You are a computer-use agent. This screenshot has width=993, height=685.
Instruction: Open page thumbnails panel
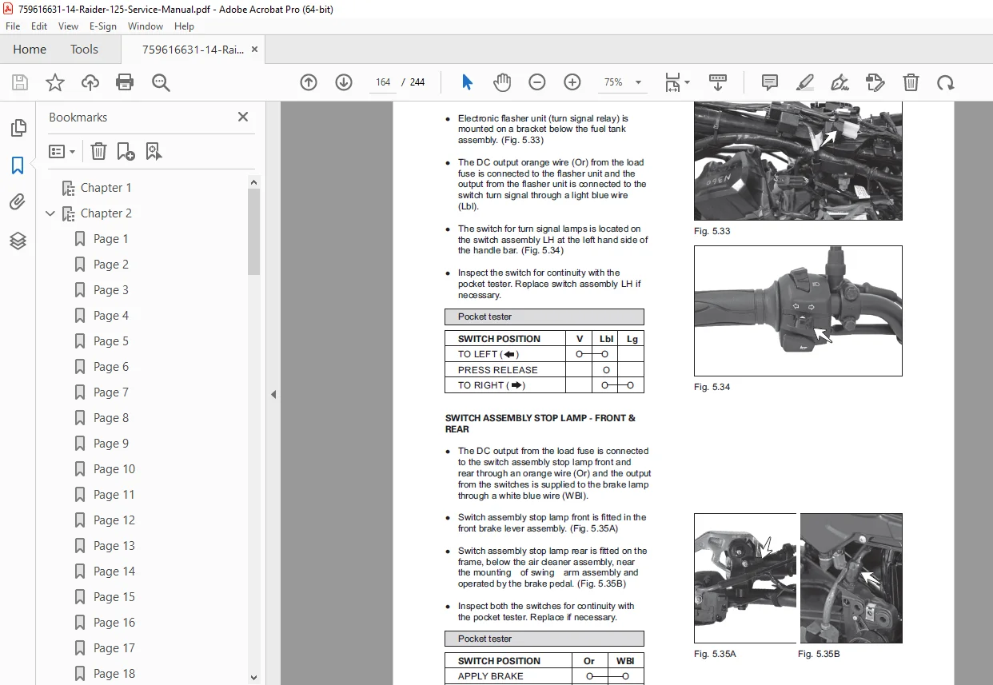[18, 128]
